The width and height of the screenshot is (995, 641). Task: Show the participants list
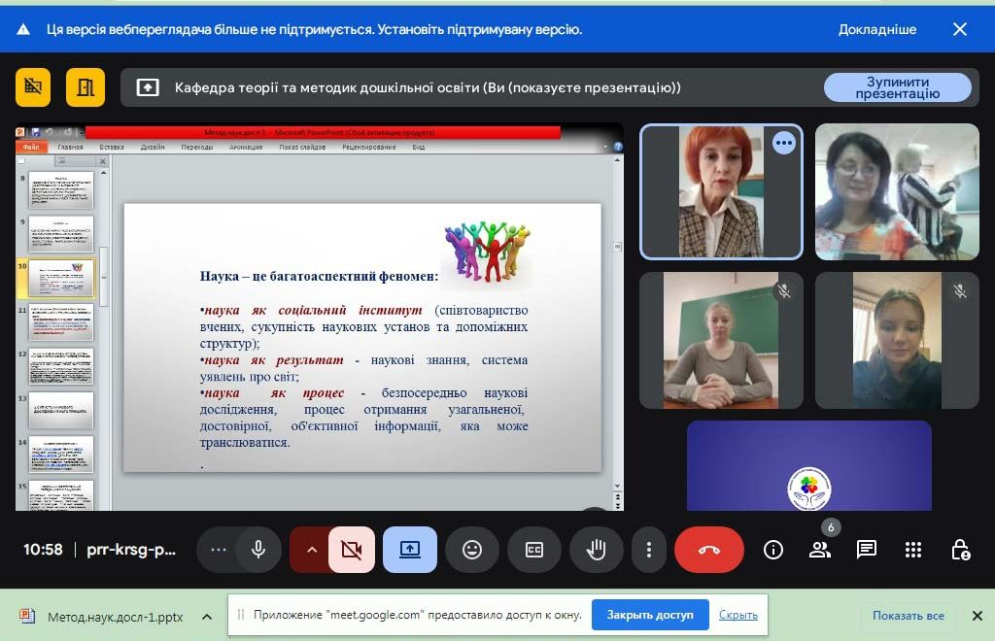coord(820,550)
